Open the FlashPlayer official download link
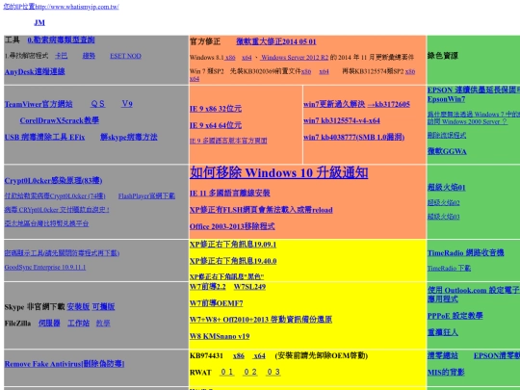Viewport: 520px width, 390px height. click(146, 196)
